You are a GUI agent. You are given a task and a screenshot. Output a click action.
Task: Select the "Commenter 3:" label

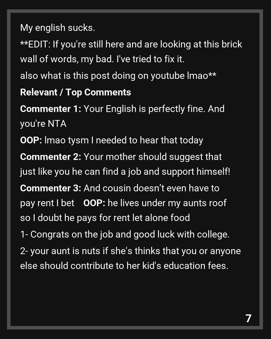(50, 188)
